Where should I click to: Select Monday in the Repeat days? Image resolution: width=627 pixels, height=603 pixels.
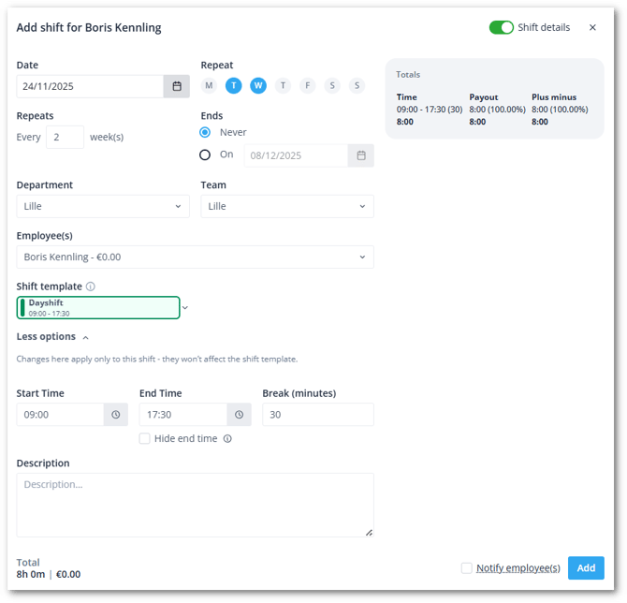[209, 86]
